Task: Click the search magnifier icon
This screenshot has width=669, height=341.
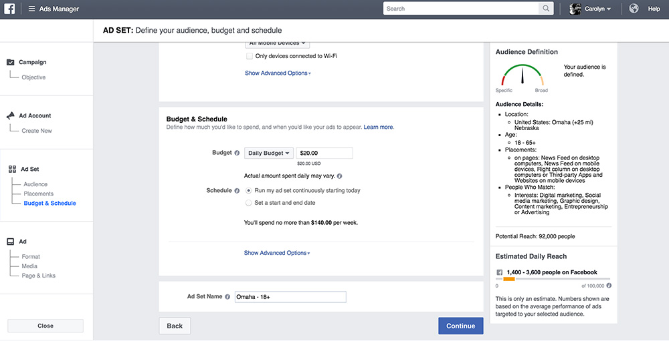Action: coord(546,9)
